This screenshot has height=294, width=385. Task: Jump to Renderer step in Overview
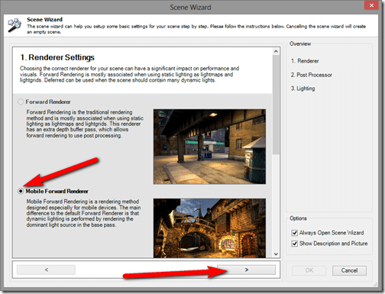coord(305,61)
